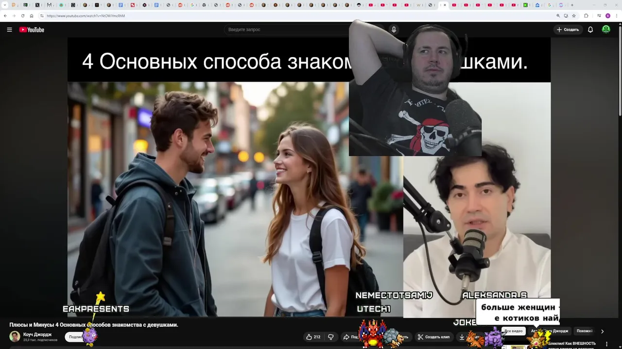622x349 pixels.
Task: Reload the current page
Action: pos(22,16)
